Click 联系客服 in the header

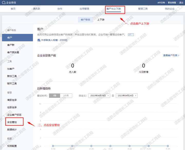[172, 3]
